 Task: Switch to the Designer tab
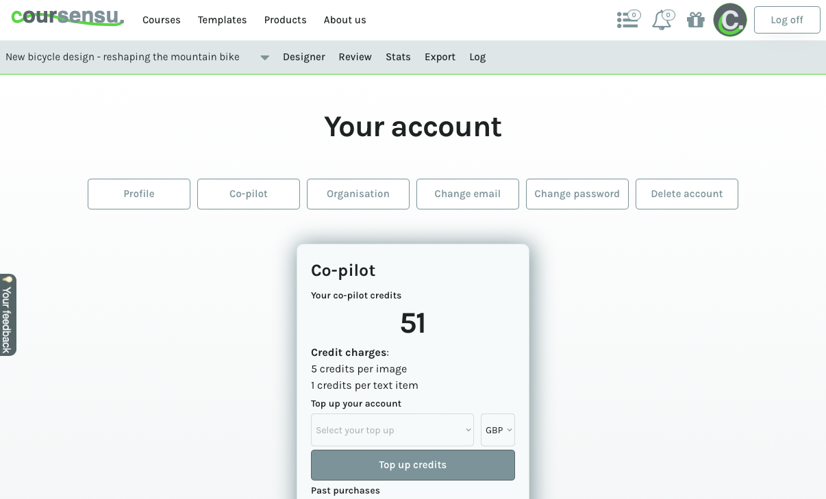(x=304, y=57)
